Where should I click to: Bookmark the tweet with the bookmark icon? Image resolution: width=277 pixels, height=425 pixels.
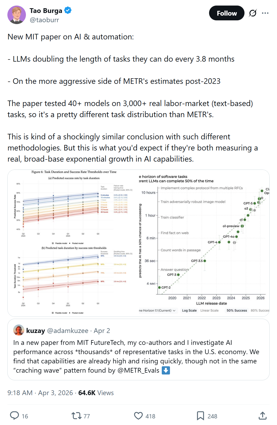click(200, 416)
